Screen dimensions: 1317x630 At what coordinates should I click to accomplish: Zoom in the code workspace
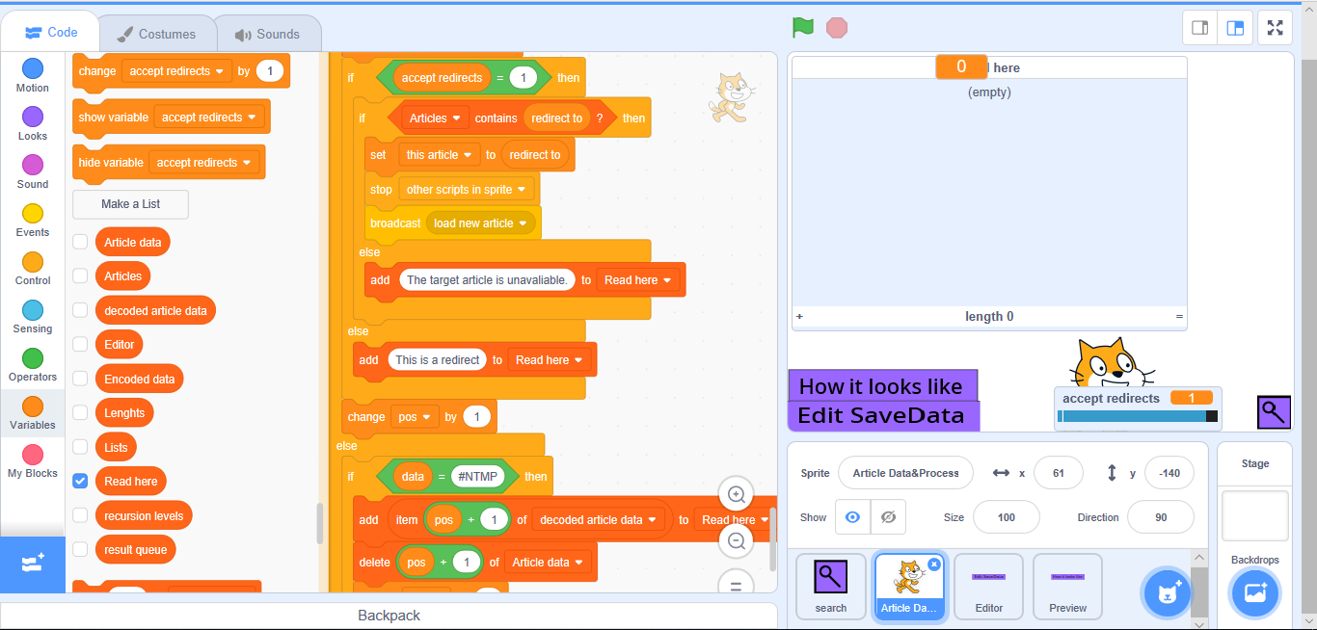point(737,495)
